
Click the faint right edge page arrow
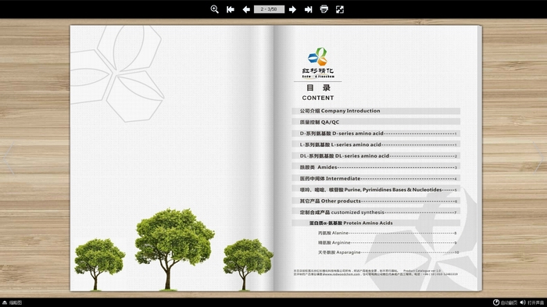(538, 157)
